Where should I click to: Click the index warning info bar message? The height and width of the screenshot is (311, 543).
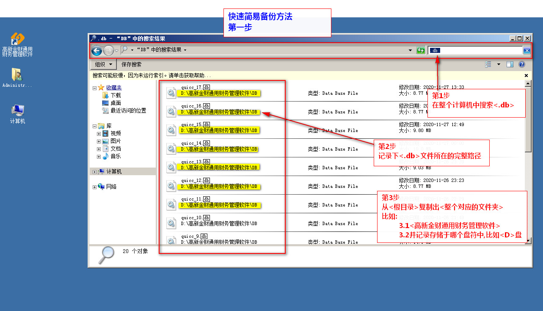click(x=152, y=76)
